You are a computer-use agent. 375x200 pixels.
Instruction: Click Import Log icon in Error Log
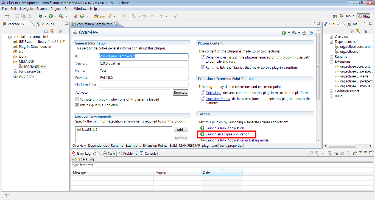coord(317,153)
